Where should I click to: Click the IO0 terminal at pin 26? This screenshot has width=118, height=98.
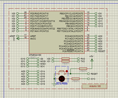point(17,14)
